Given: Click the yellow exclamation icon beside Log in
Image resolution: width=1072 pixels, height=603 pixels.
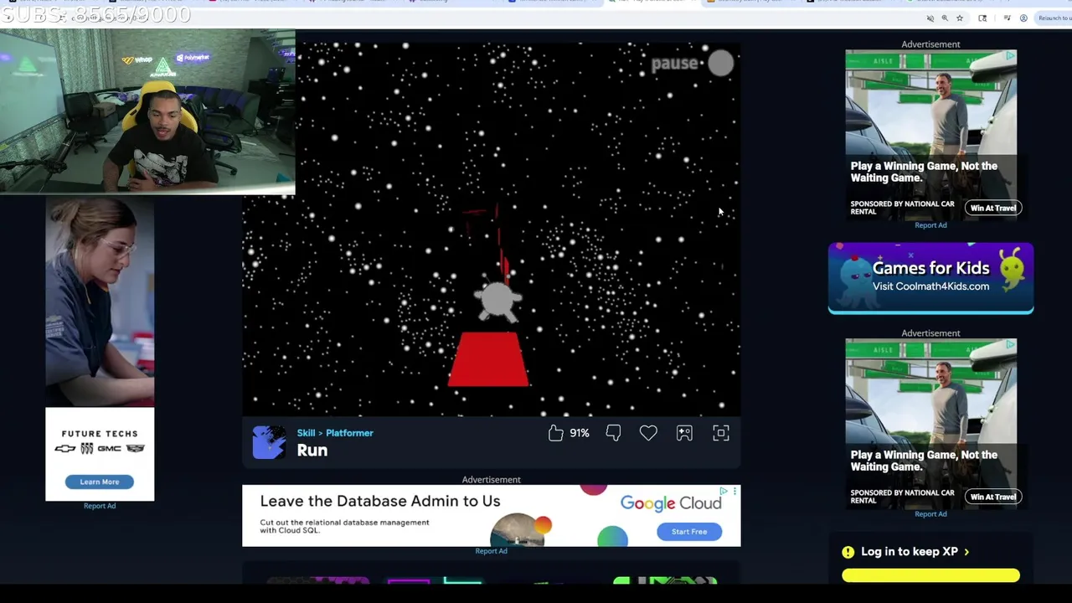Looking at the screenshot, I should pyautogui.click(x=848, y=552).
